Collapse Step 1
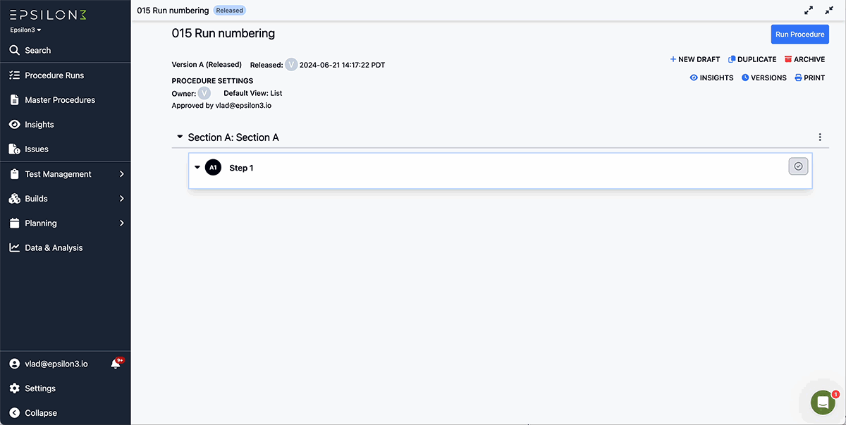Viewport: 846px width, 425px height. [197, 168]
